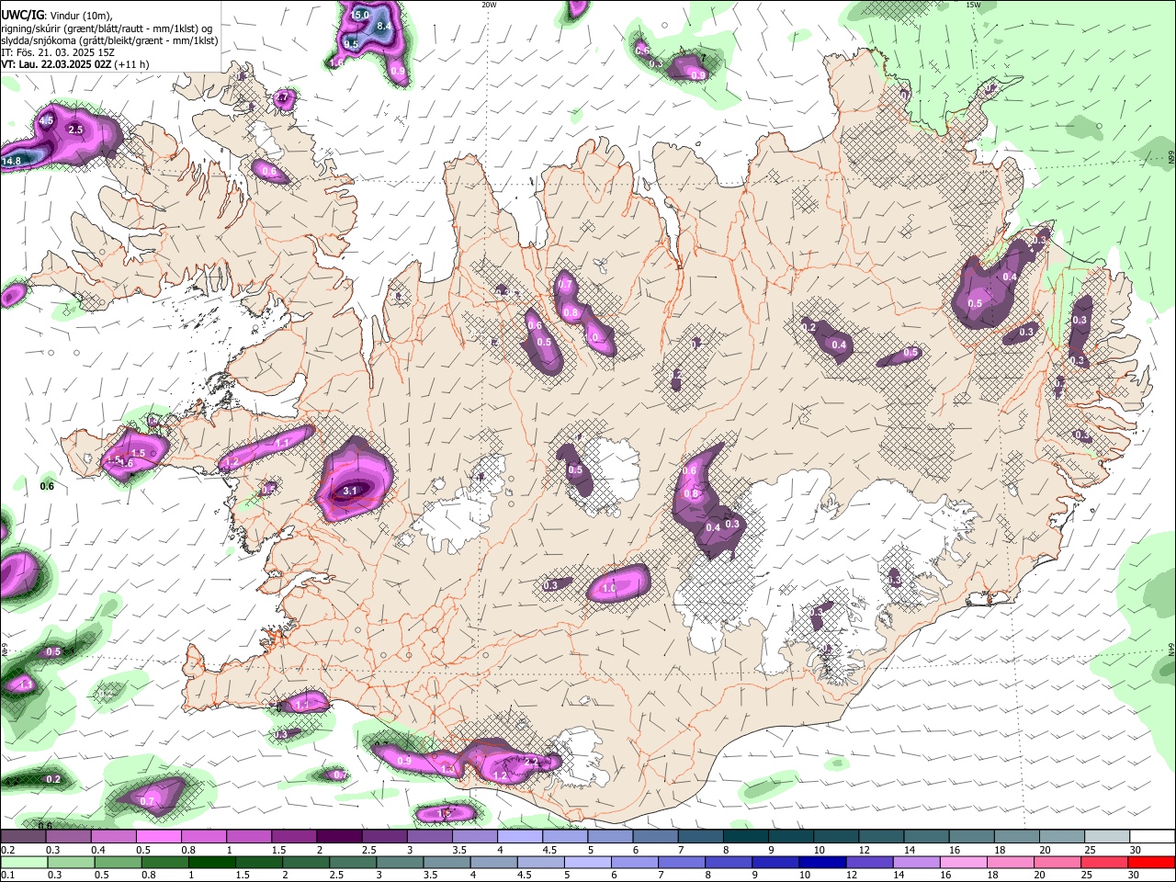The image size is (1176, 882).
Task: Click the snow legend swatch between 2 and 2.5
Action: click(339, 837)
